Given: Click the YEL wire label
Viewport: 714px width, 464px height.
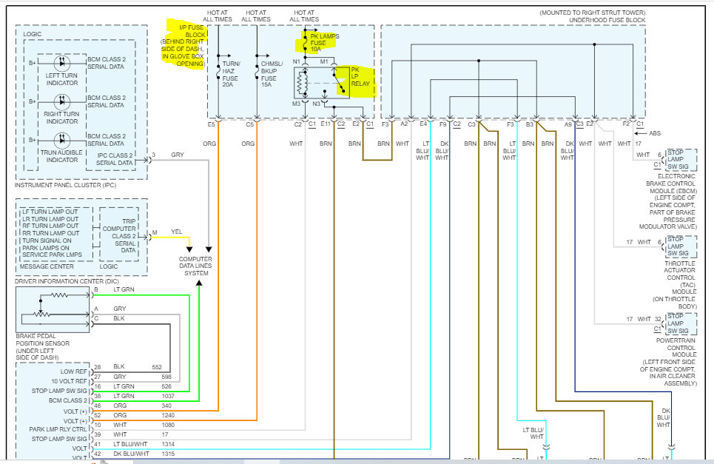Looking at the screenshot, I should coord(177,232).
